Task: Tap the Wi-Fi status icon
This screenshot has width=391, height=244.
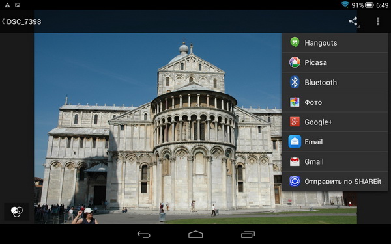Action: [x=345, y=5]
